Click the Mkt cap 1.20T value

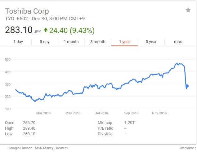129,123
